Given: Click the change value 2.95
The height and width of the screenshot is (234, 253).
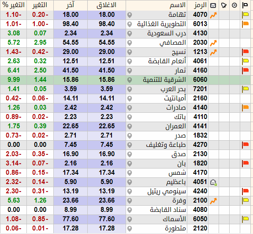Looking at the screenshot, I should 40,42.
